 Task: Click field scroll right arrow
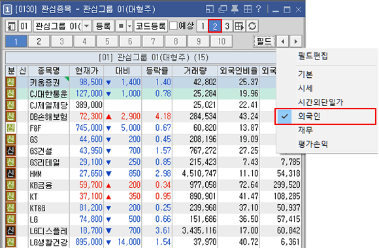(296, 41)
